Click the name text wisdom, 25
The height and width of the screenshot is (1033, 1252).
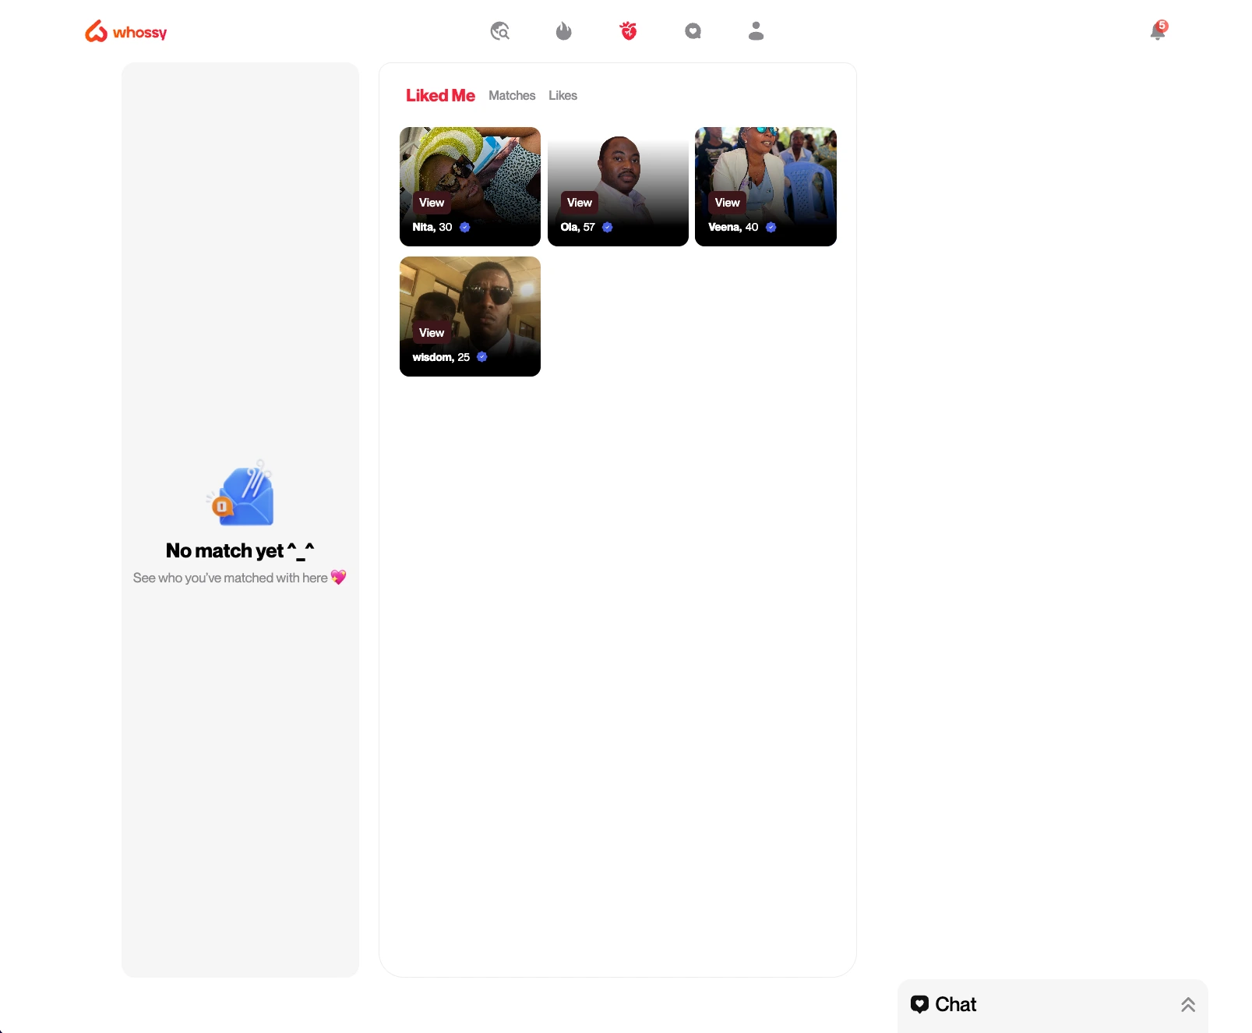point(441,357)
